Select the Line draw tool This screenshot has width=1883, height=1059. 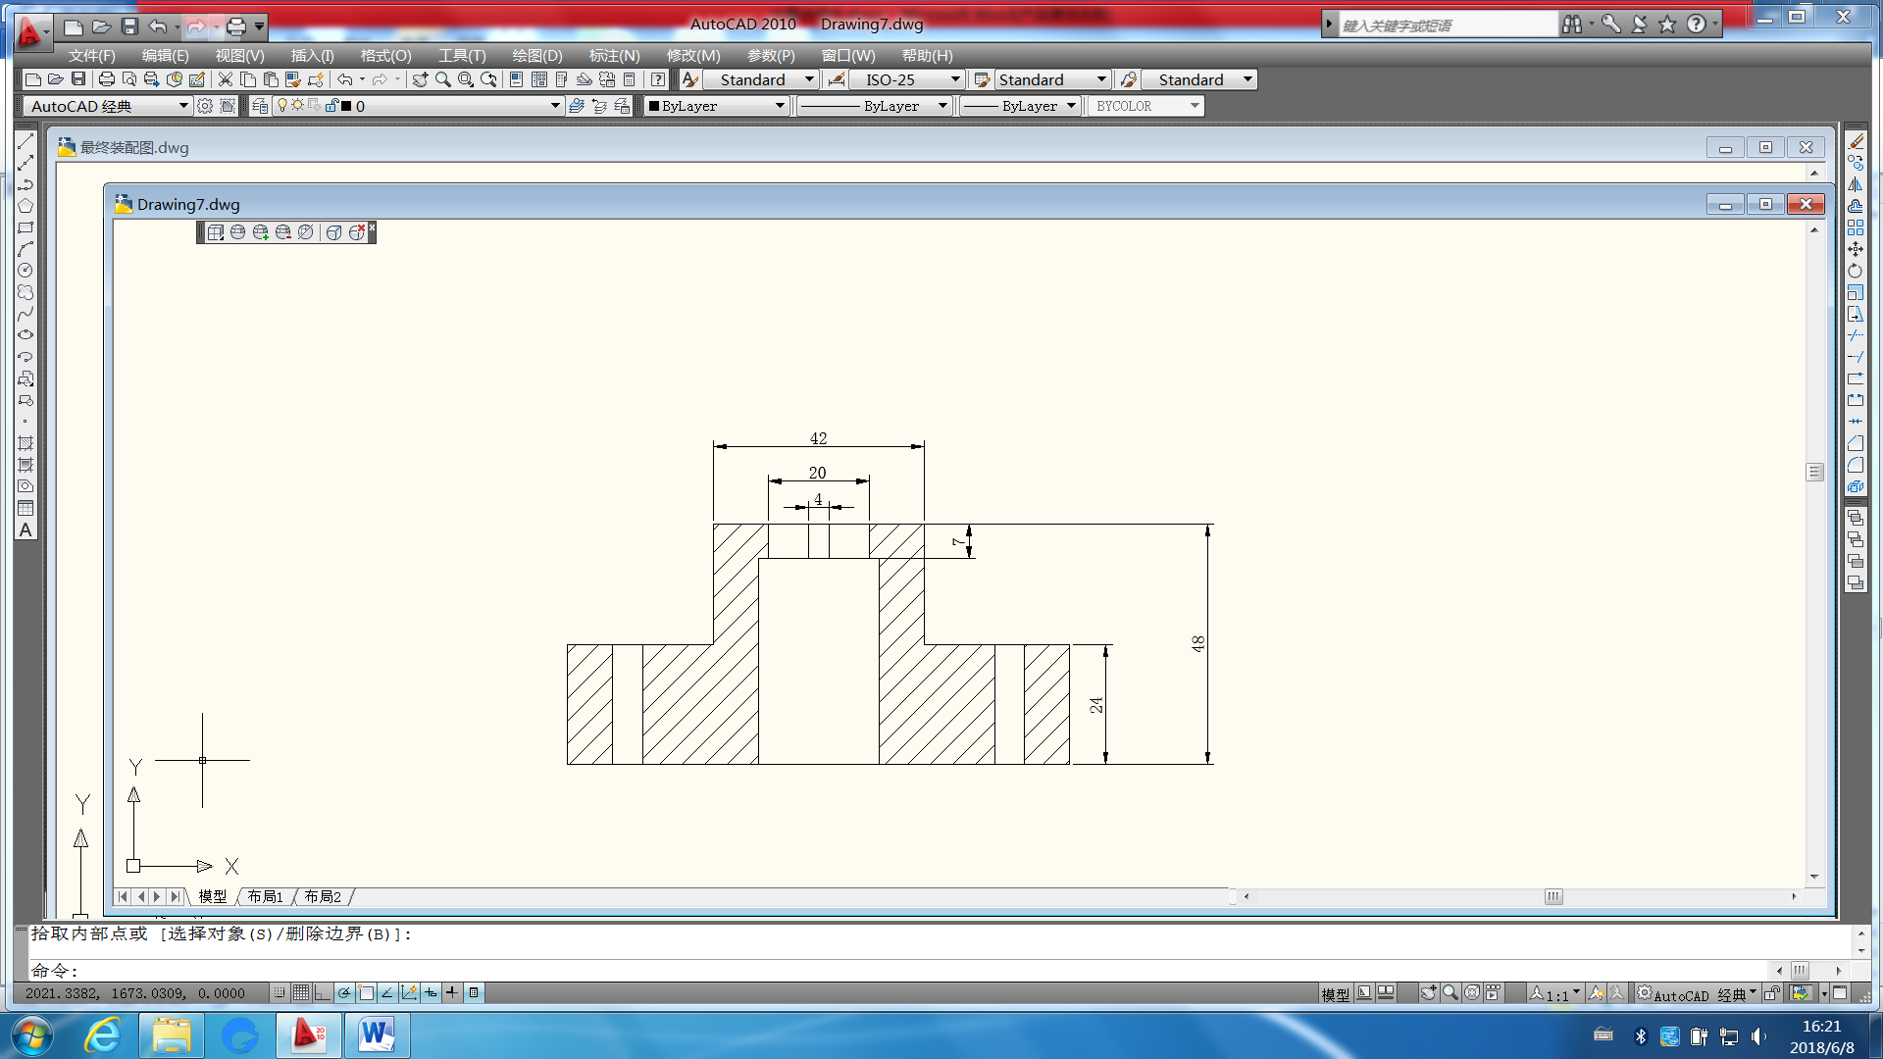click(x=25, y=141)
